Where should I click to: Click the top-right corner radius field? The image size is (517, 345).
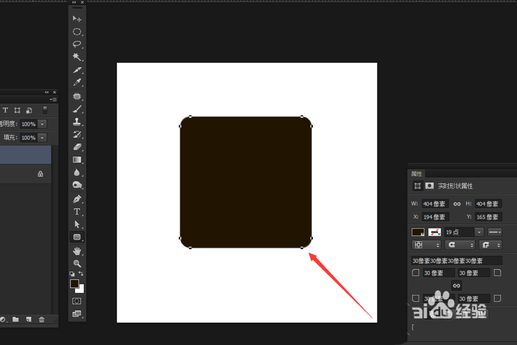click(474, 273)
